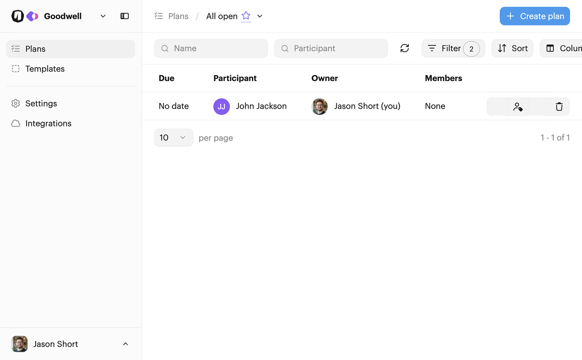582x360 pixels.
Task: Click the trash icon to delete plan
Action: tap(559, 107)
